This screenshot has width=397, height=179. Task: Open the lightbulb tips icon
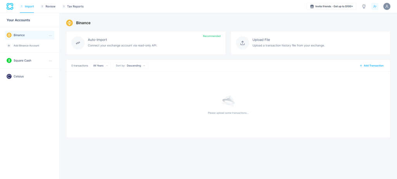coord(364,6)
